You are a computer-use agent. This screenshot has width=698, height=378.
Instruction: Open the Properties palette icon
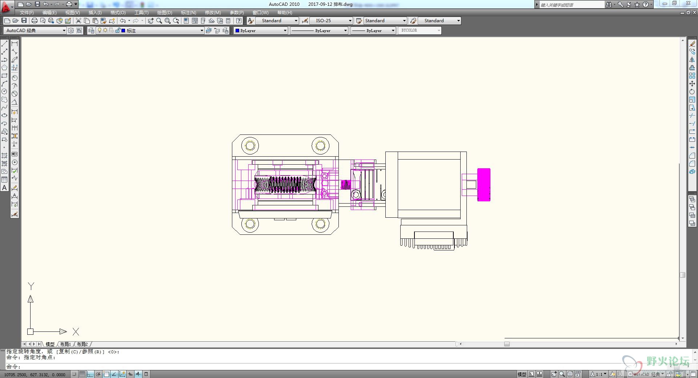tap(186, 21)
